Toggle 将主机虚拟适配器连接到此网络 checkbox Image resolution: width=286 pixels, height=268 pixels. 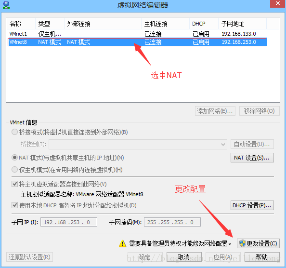click(14, 184)
